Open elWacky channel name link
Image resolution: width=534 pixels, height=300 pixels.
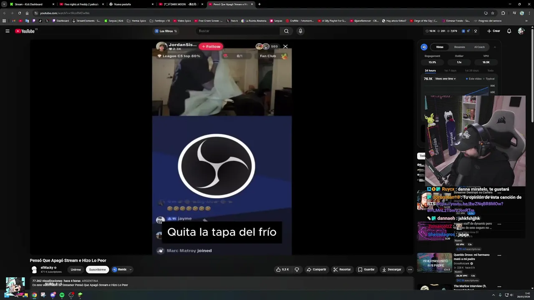click(47, 268)
